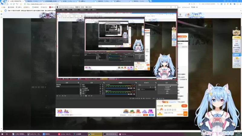Click the browser home icon
This screenshot has width=242, height=136.
pos(21,4)
